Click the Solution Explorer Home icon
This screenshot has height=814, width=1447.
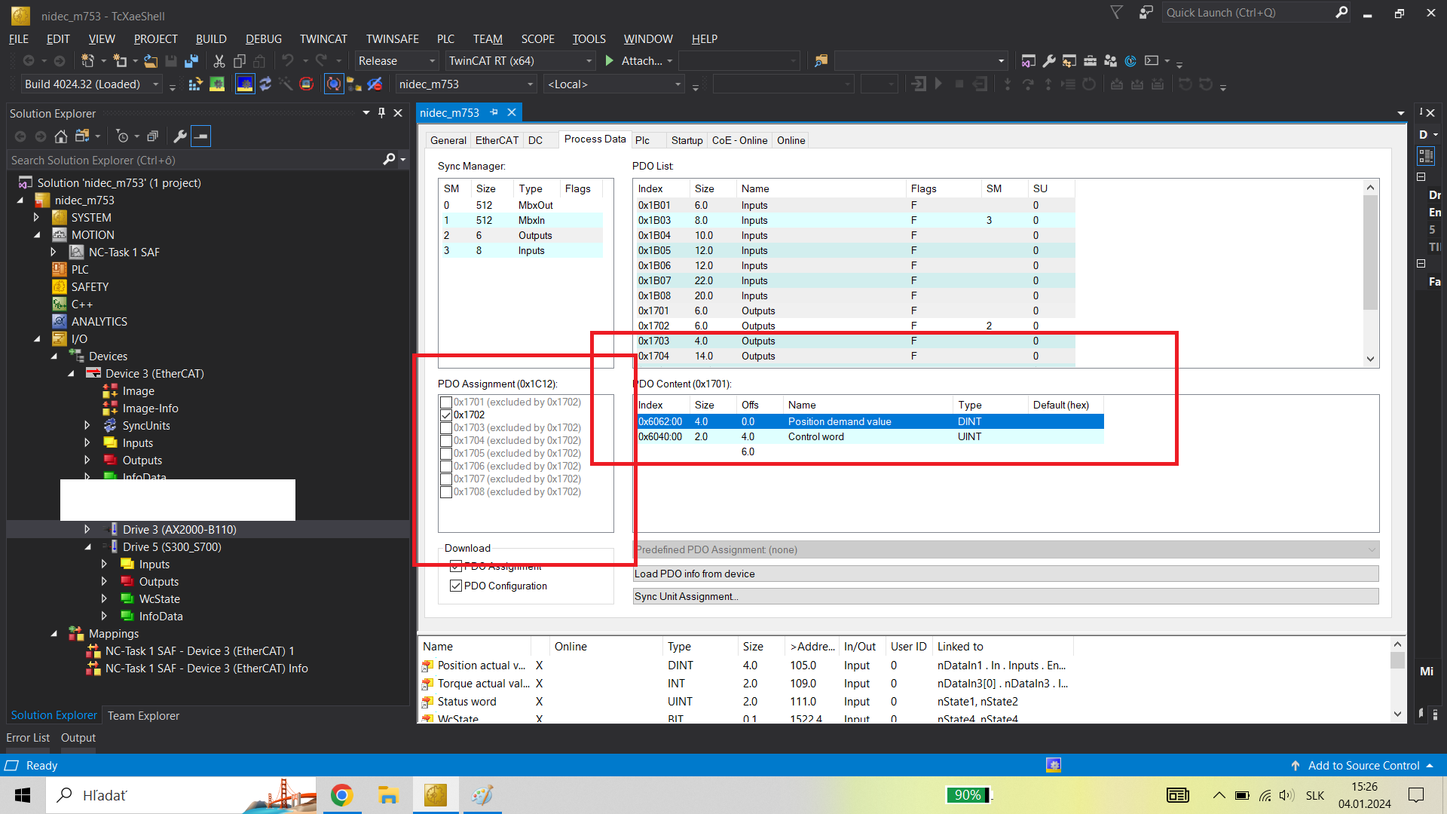click(61, 136)
